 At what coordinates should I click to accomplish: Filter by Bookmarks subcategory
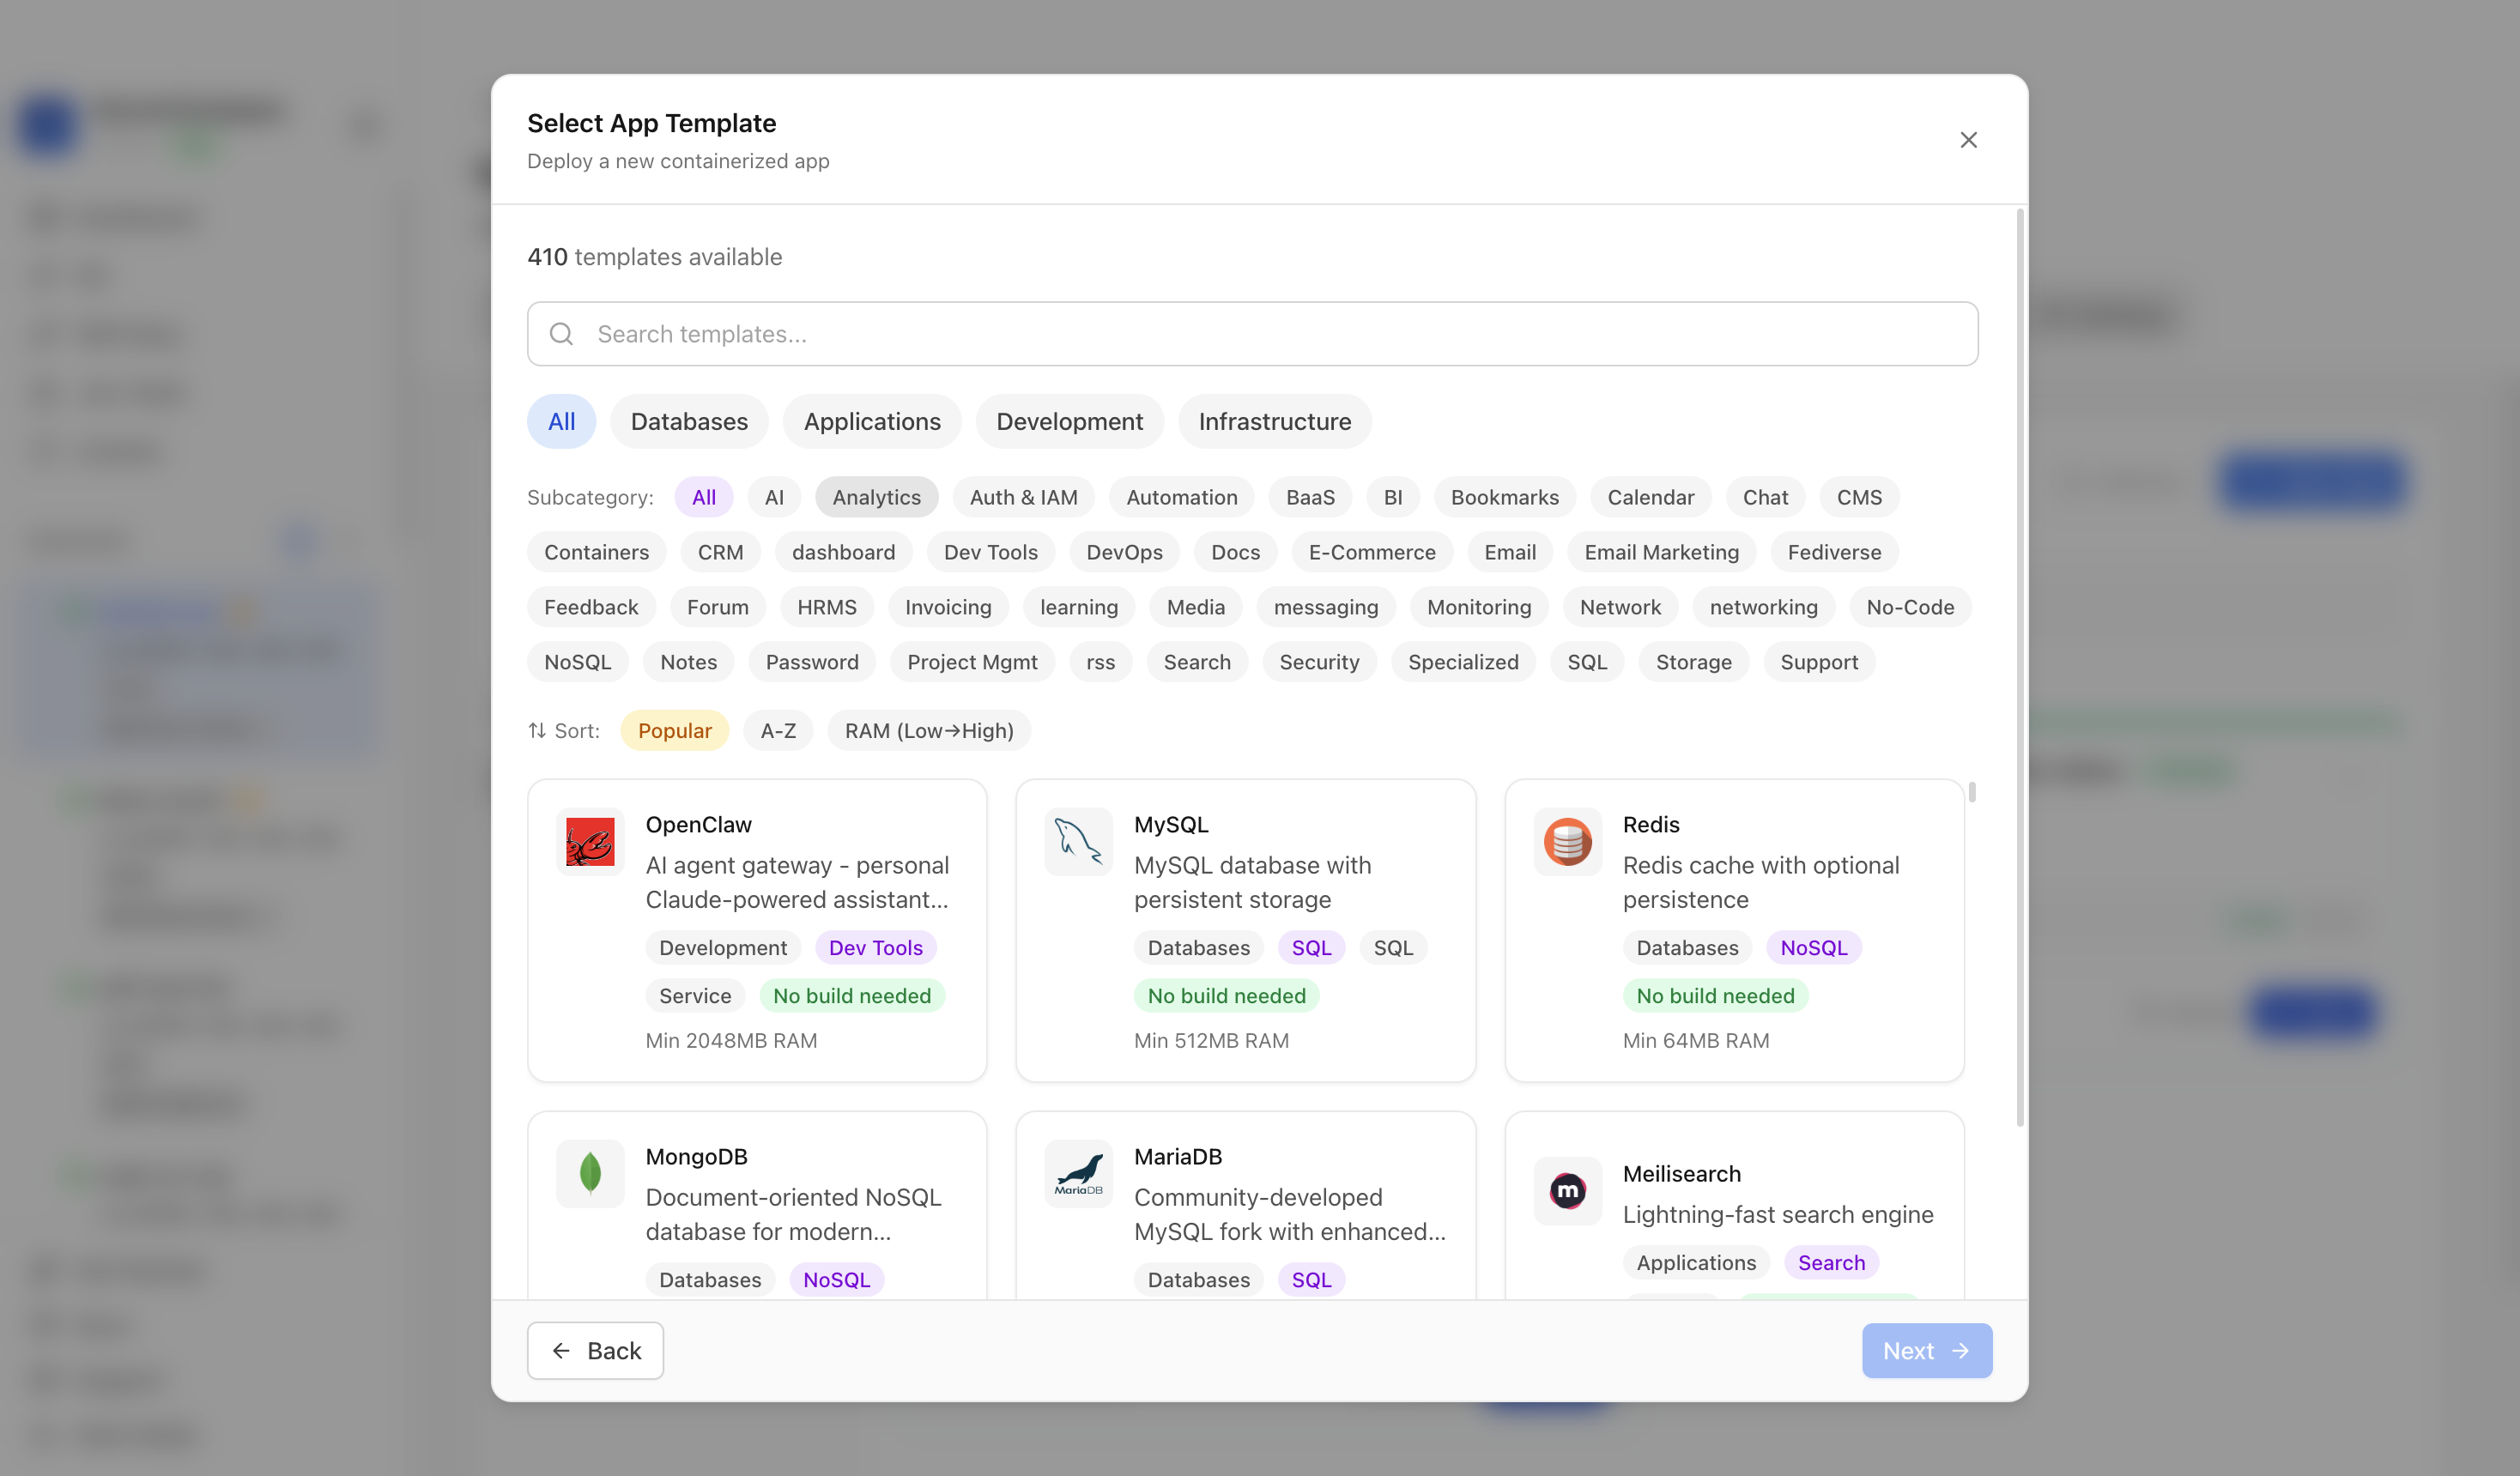[x=1504, y=497]
